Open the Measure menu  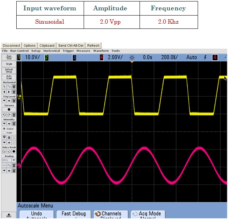83,51
